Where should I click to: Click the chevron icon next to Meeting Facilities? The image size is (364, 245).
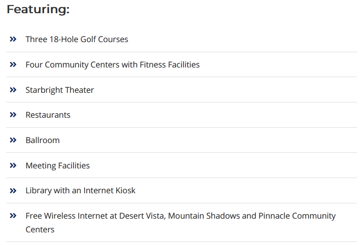[x=13, y=165]
